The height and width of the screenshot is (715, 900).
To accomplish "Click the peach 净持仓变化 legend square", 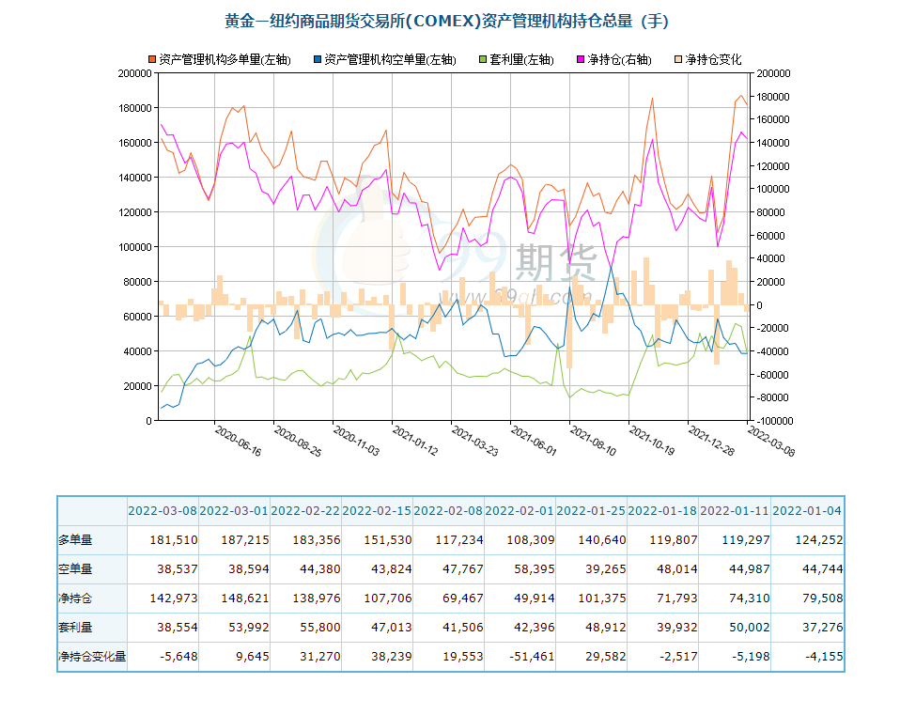I will click(679, 59).
